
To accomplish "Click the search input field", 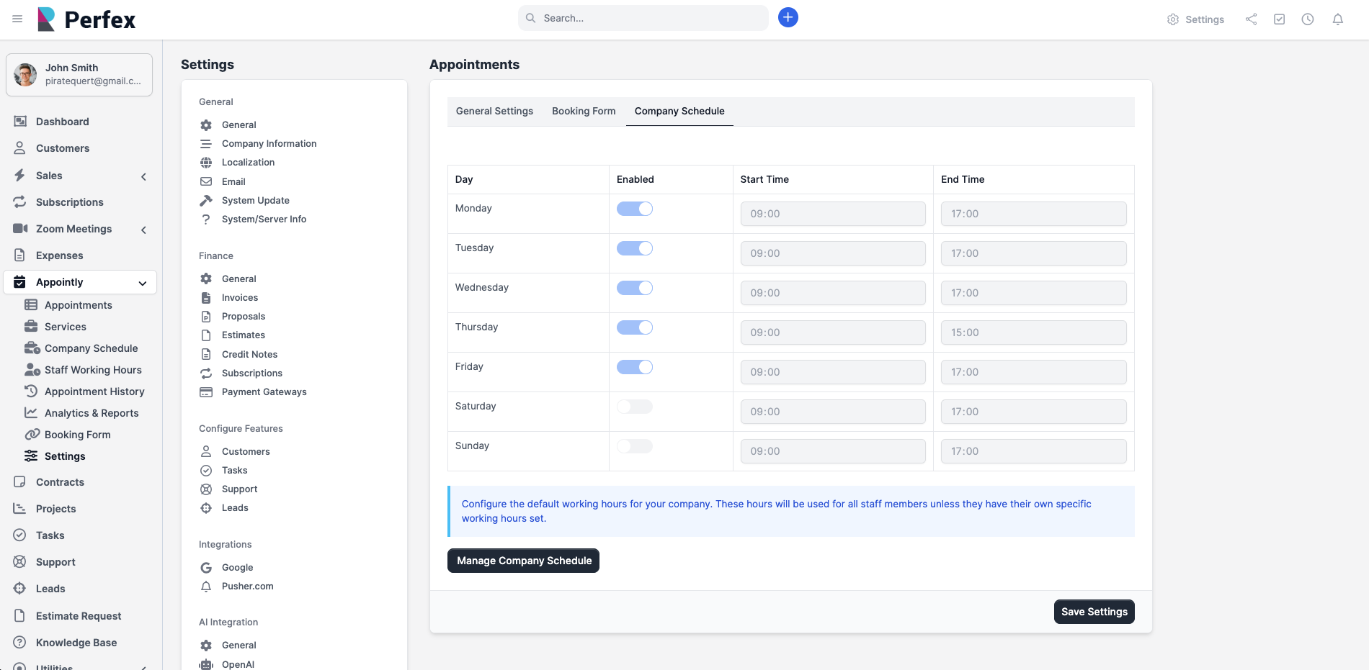I will [648, 18].
